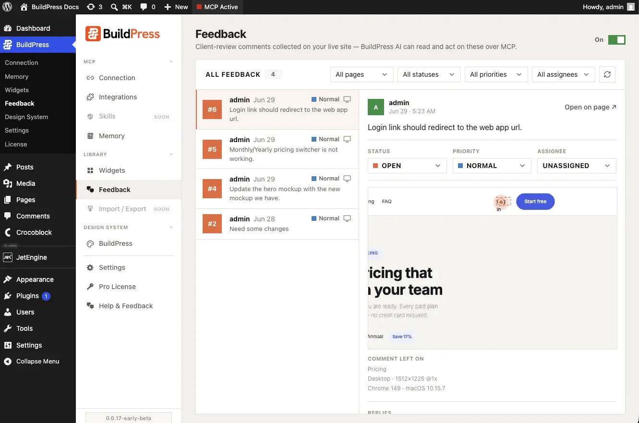Collapse the DESIGN SYSTEM section chevron
The width and height of the screenshot is (639, 423).
coord(171,228)
